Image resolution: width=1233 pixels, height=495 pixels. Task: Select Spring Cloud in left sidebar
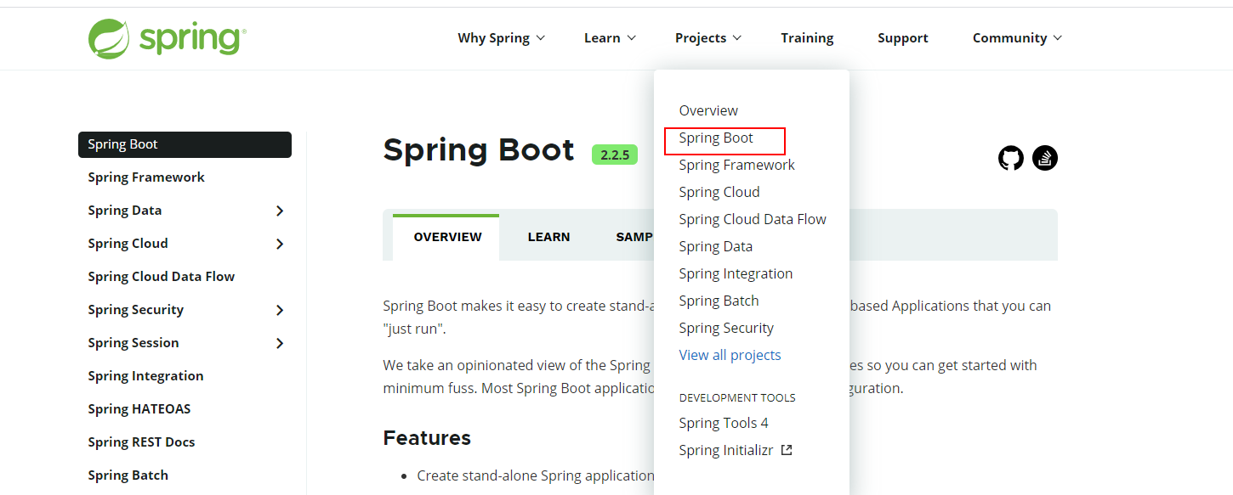pyautogui.click(x=128, y=244)
